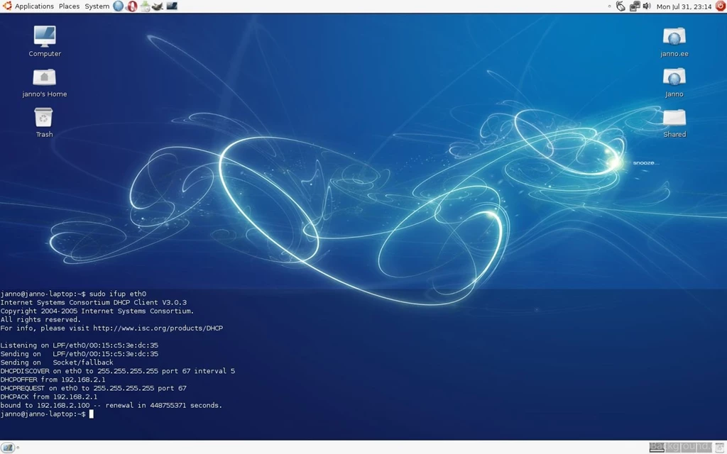Click the screenshot capture icon on the top panel
Image resolution: width=727 pixels, height=454 pixels.
[171, 6]
